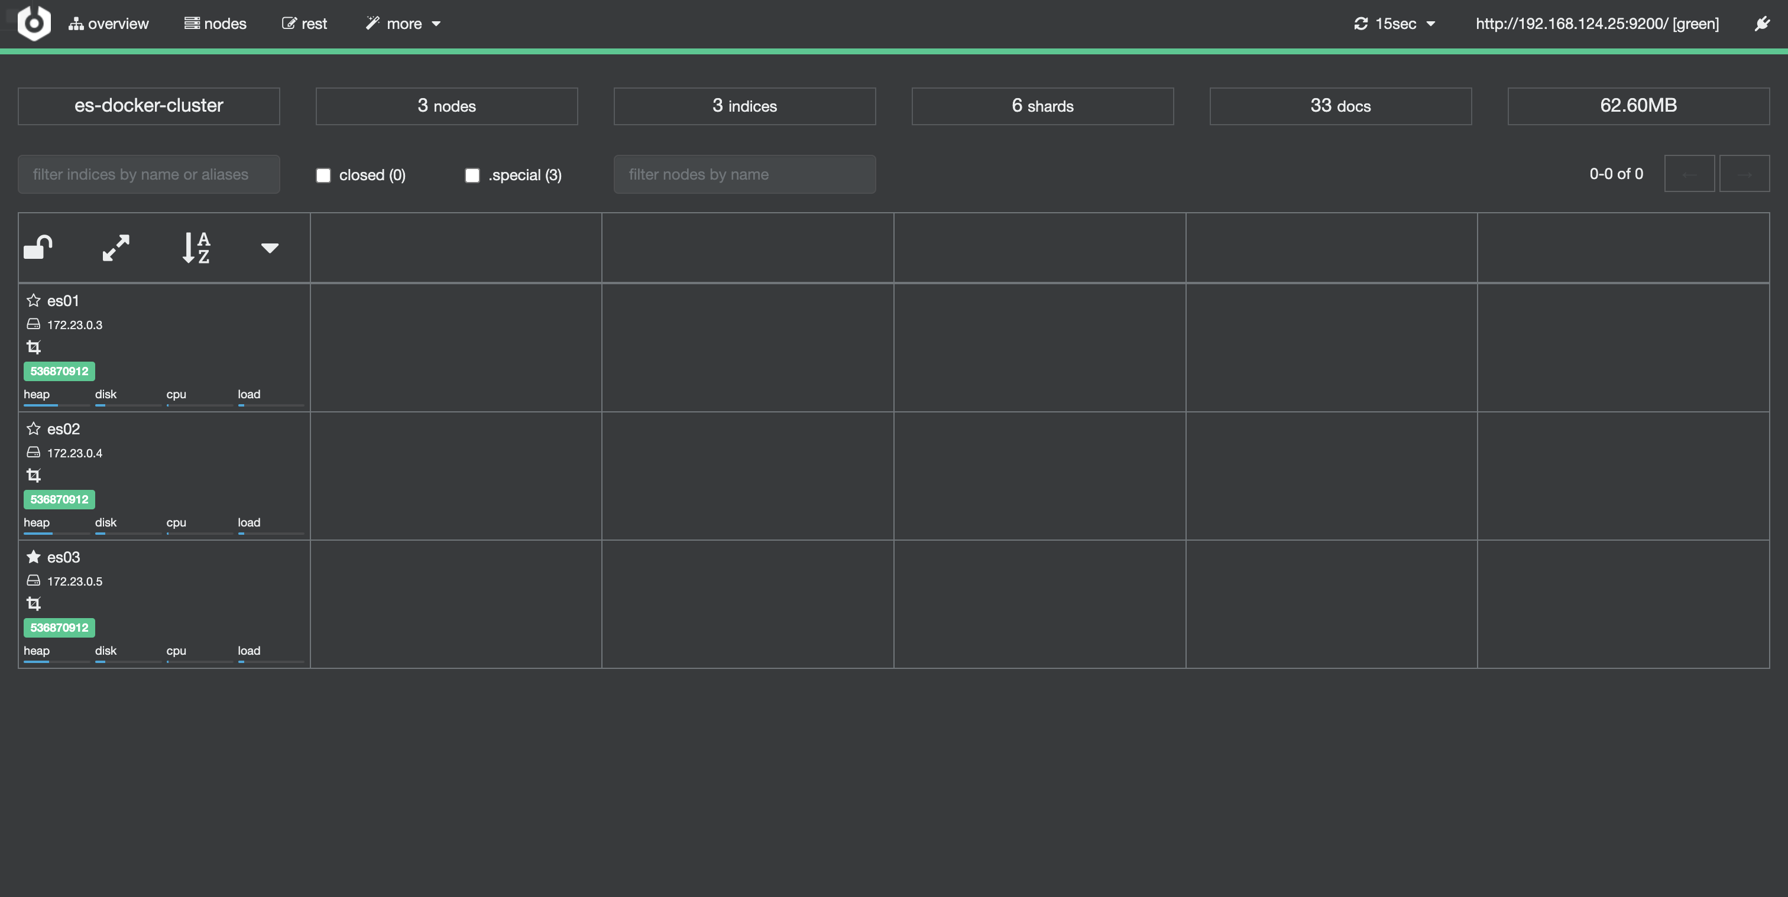
Task: Open the rest client page
Action: [304, 24]
